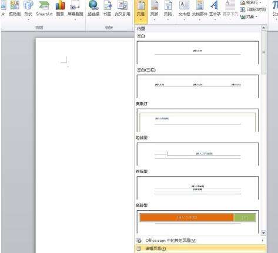Viewport: 278px width, 253px height.
Task: Expand the 形状 shapes dropdown
Action: pos(28,19)
